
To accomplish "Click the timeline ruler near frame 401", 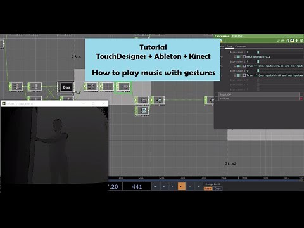I will point(224,178).
